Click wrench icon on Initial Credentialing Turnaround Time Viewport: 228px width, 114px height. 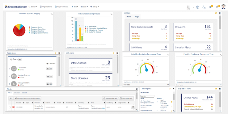tap(168, 54)
